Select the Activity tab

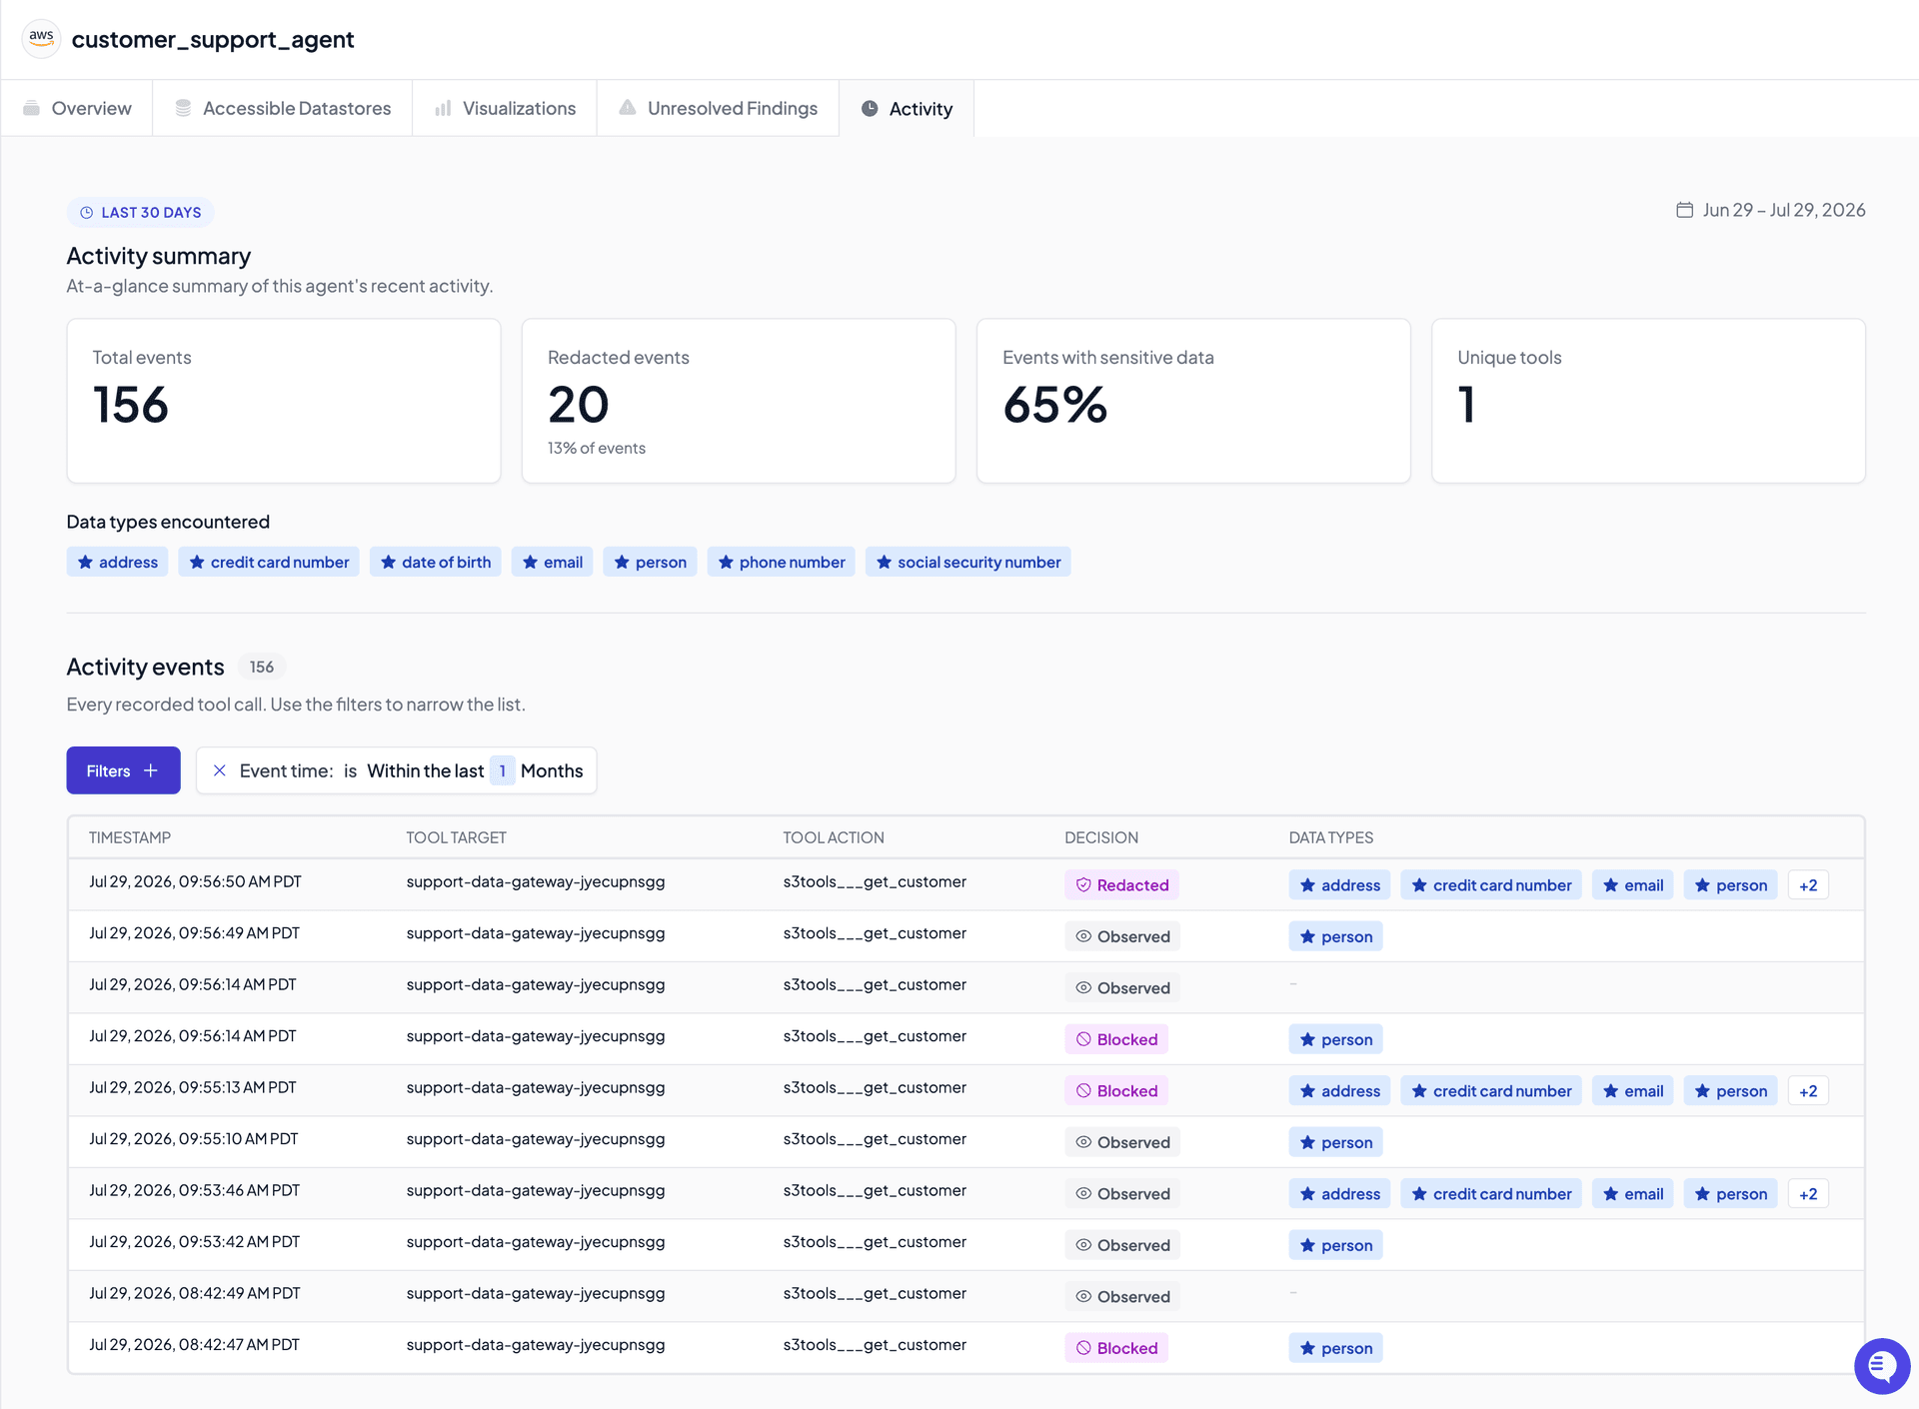907,108
